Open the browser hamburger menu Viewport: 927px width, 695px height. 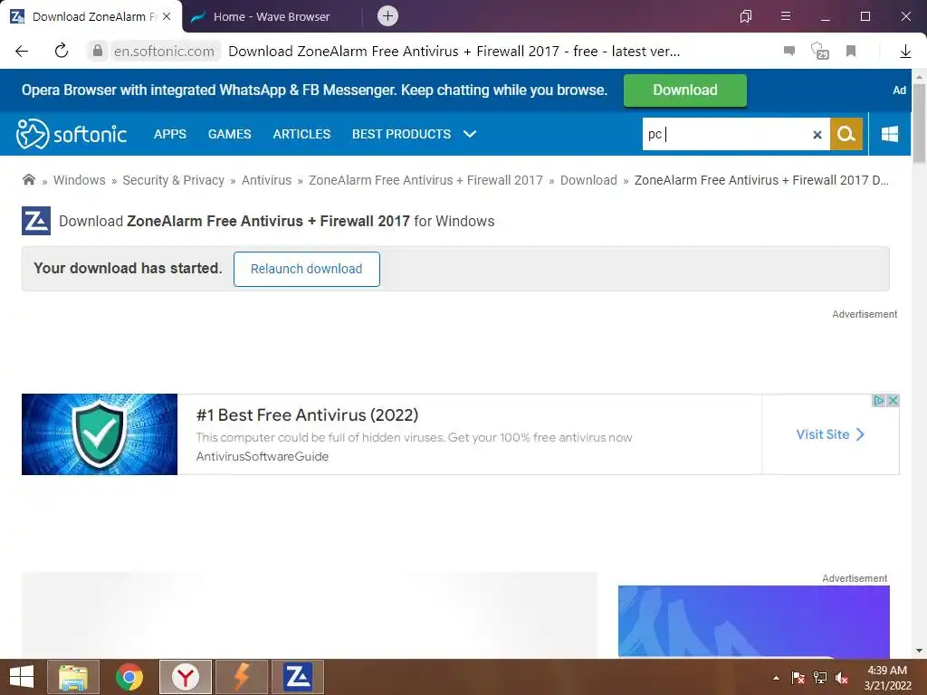[786, 16]
